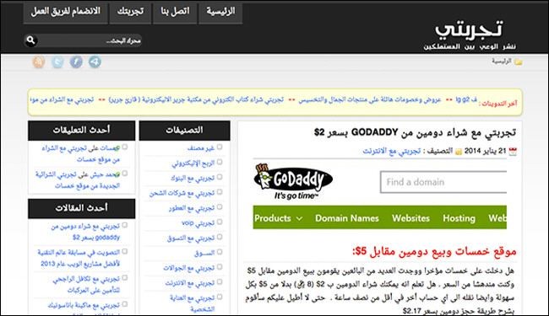Open the تجربتي مع العناية الشخصية category

tap(193, 303)
